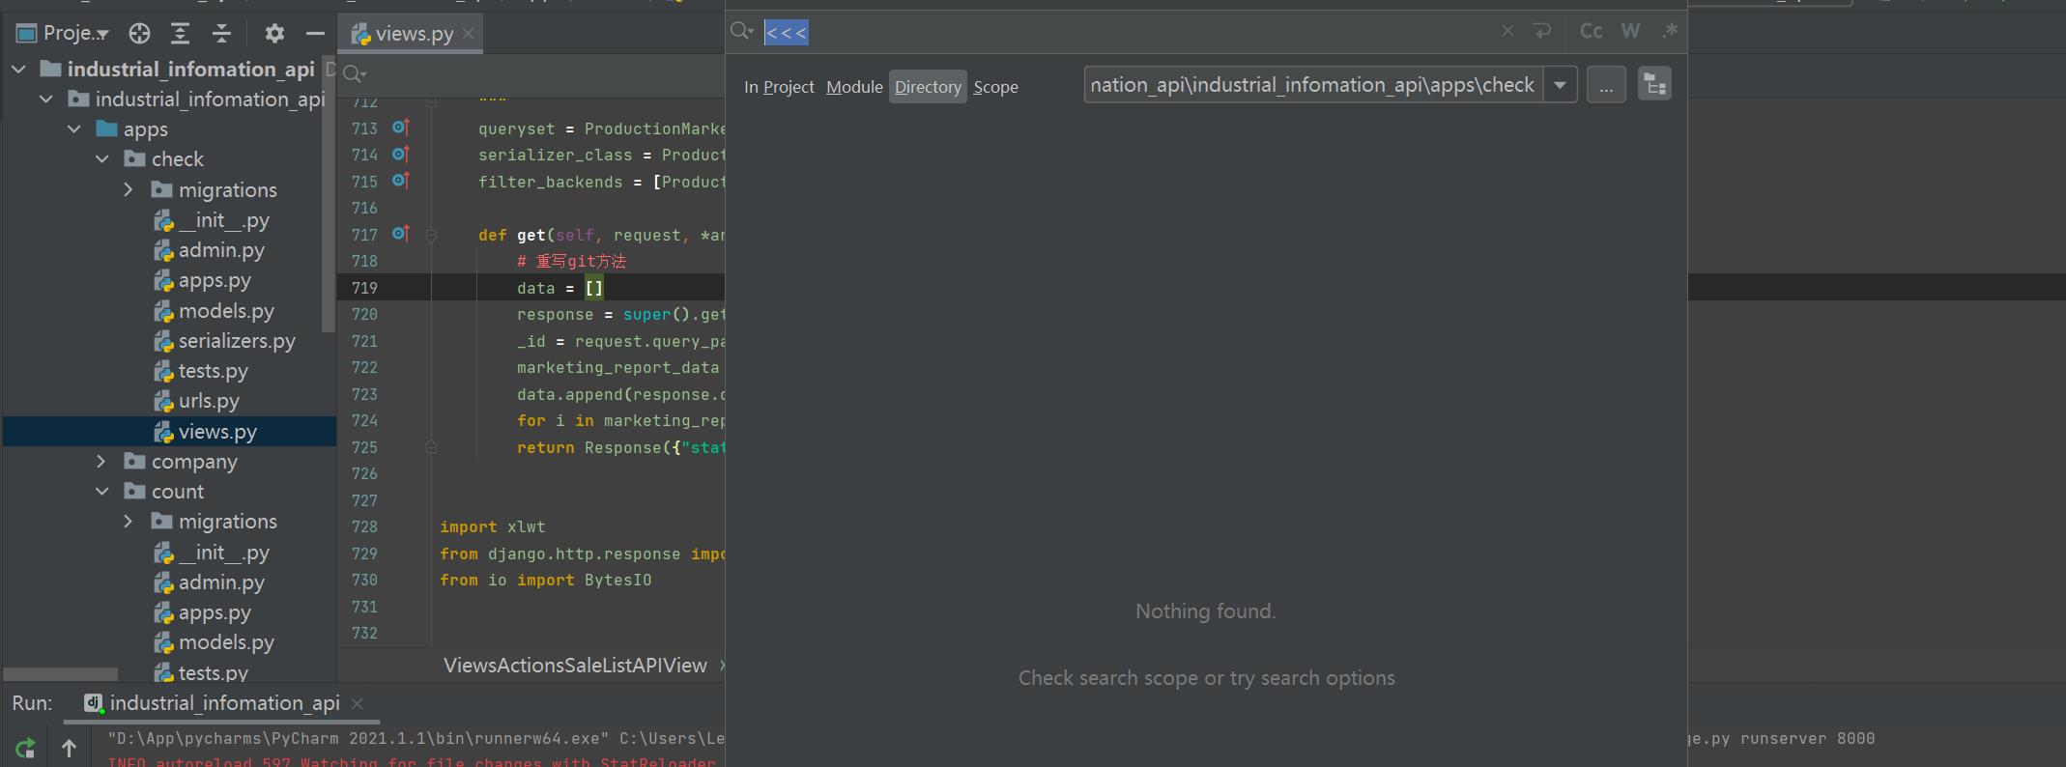Click the Collapse All icon in Project toolbar
The width and height of the screenshot is (2066, 767).
(221, 34)
